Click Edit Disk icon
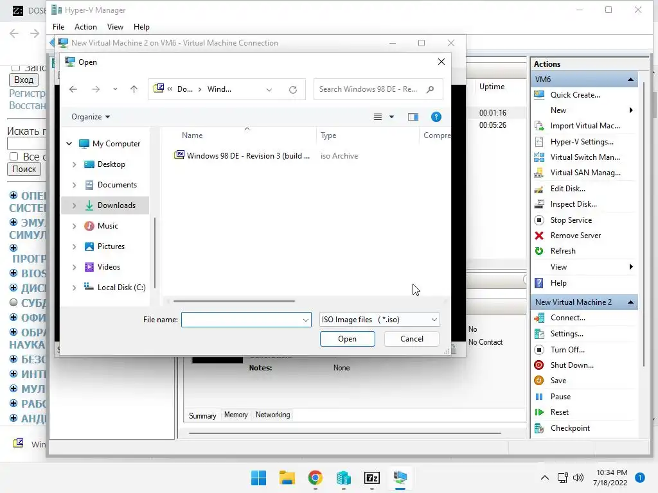The height and width of the screenshot is (493, 658). click(539, 189)
